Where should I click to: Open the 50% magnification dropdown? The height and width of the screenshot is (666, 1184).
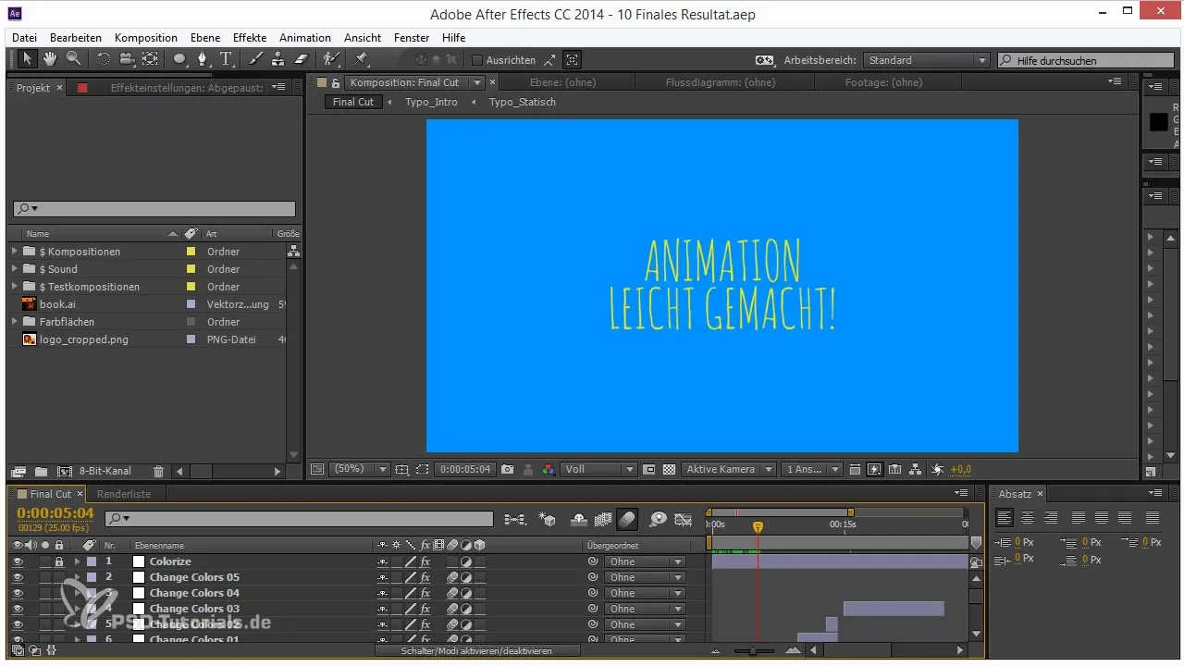tap(359, 469)
